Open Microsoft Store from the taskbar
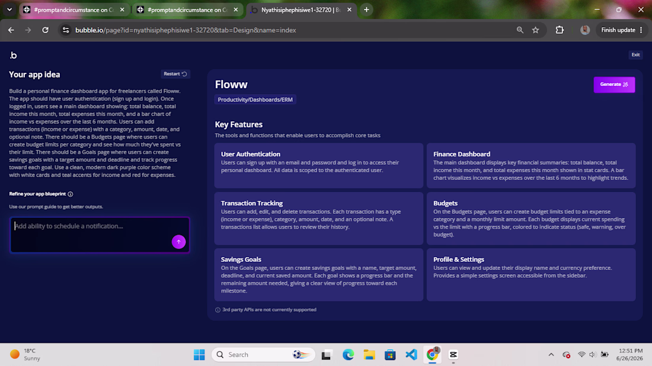Image resolution: width=652 pixels, height=366 pixels. pos(390,355)
